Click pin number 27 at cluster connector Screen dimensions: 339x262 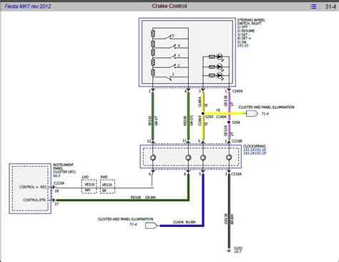click(56, 204)
